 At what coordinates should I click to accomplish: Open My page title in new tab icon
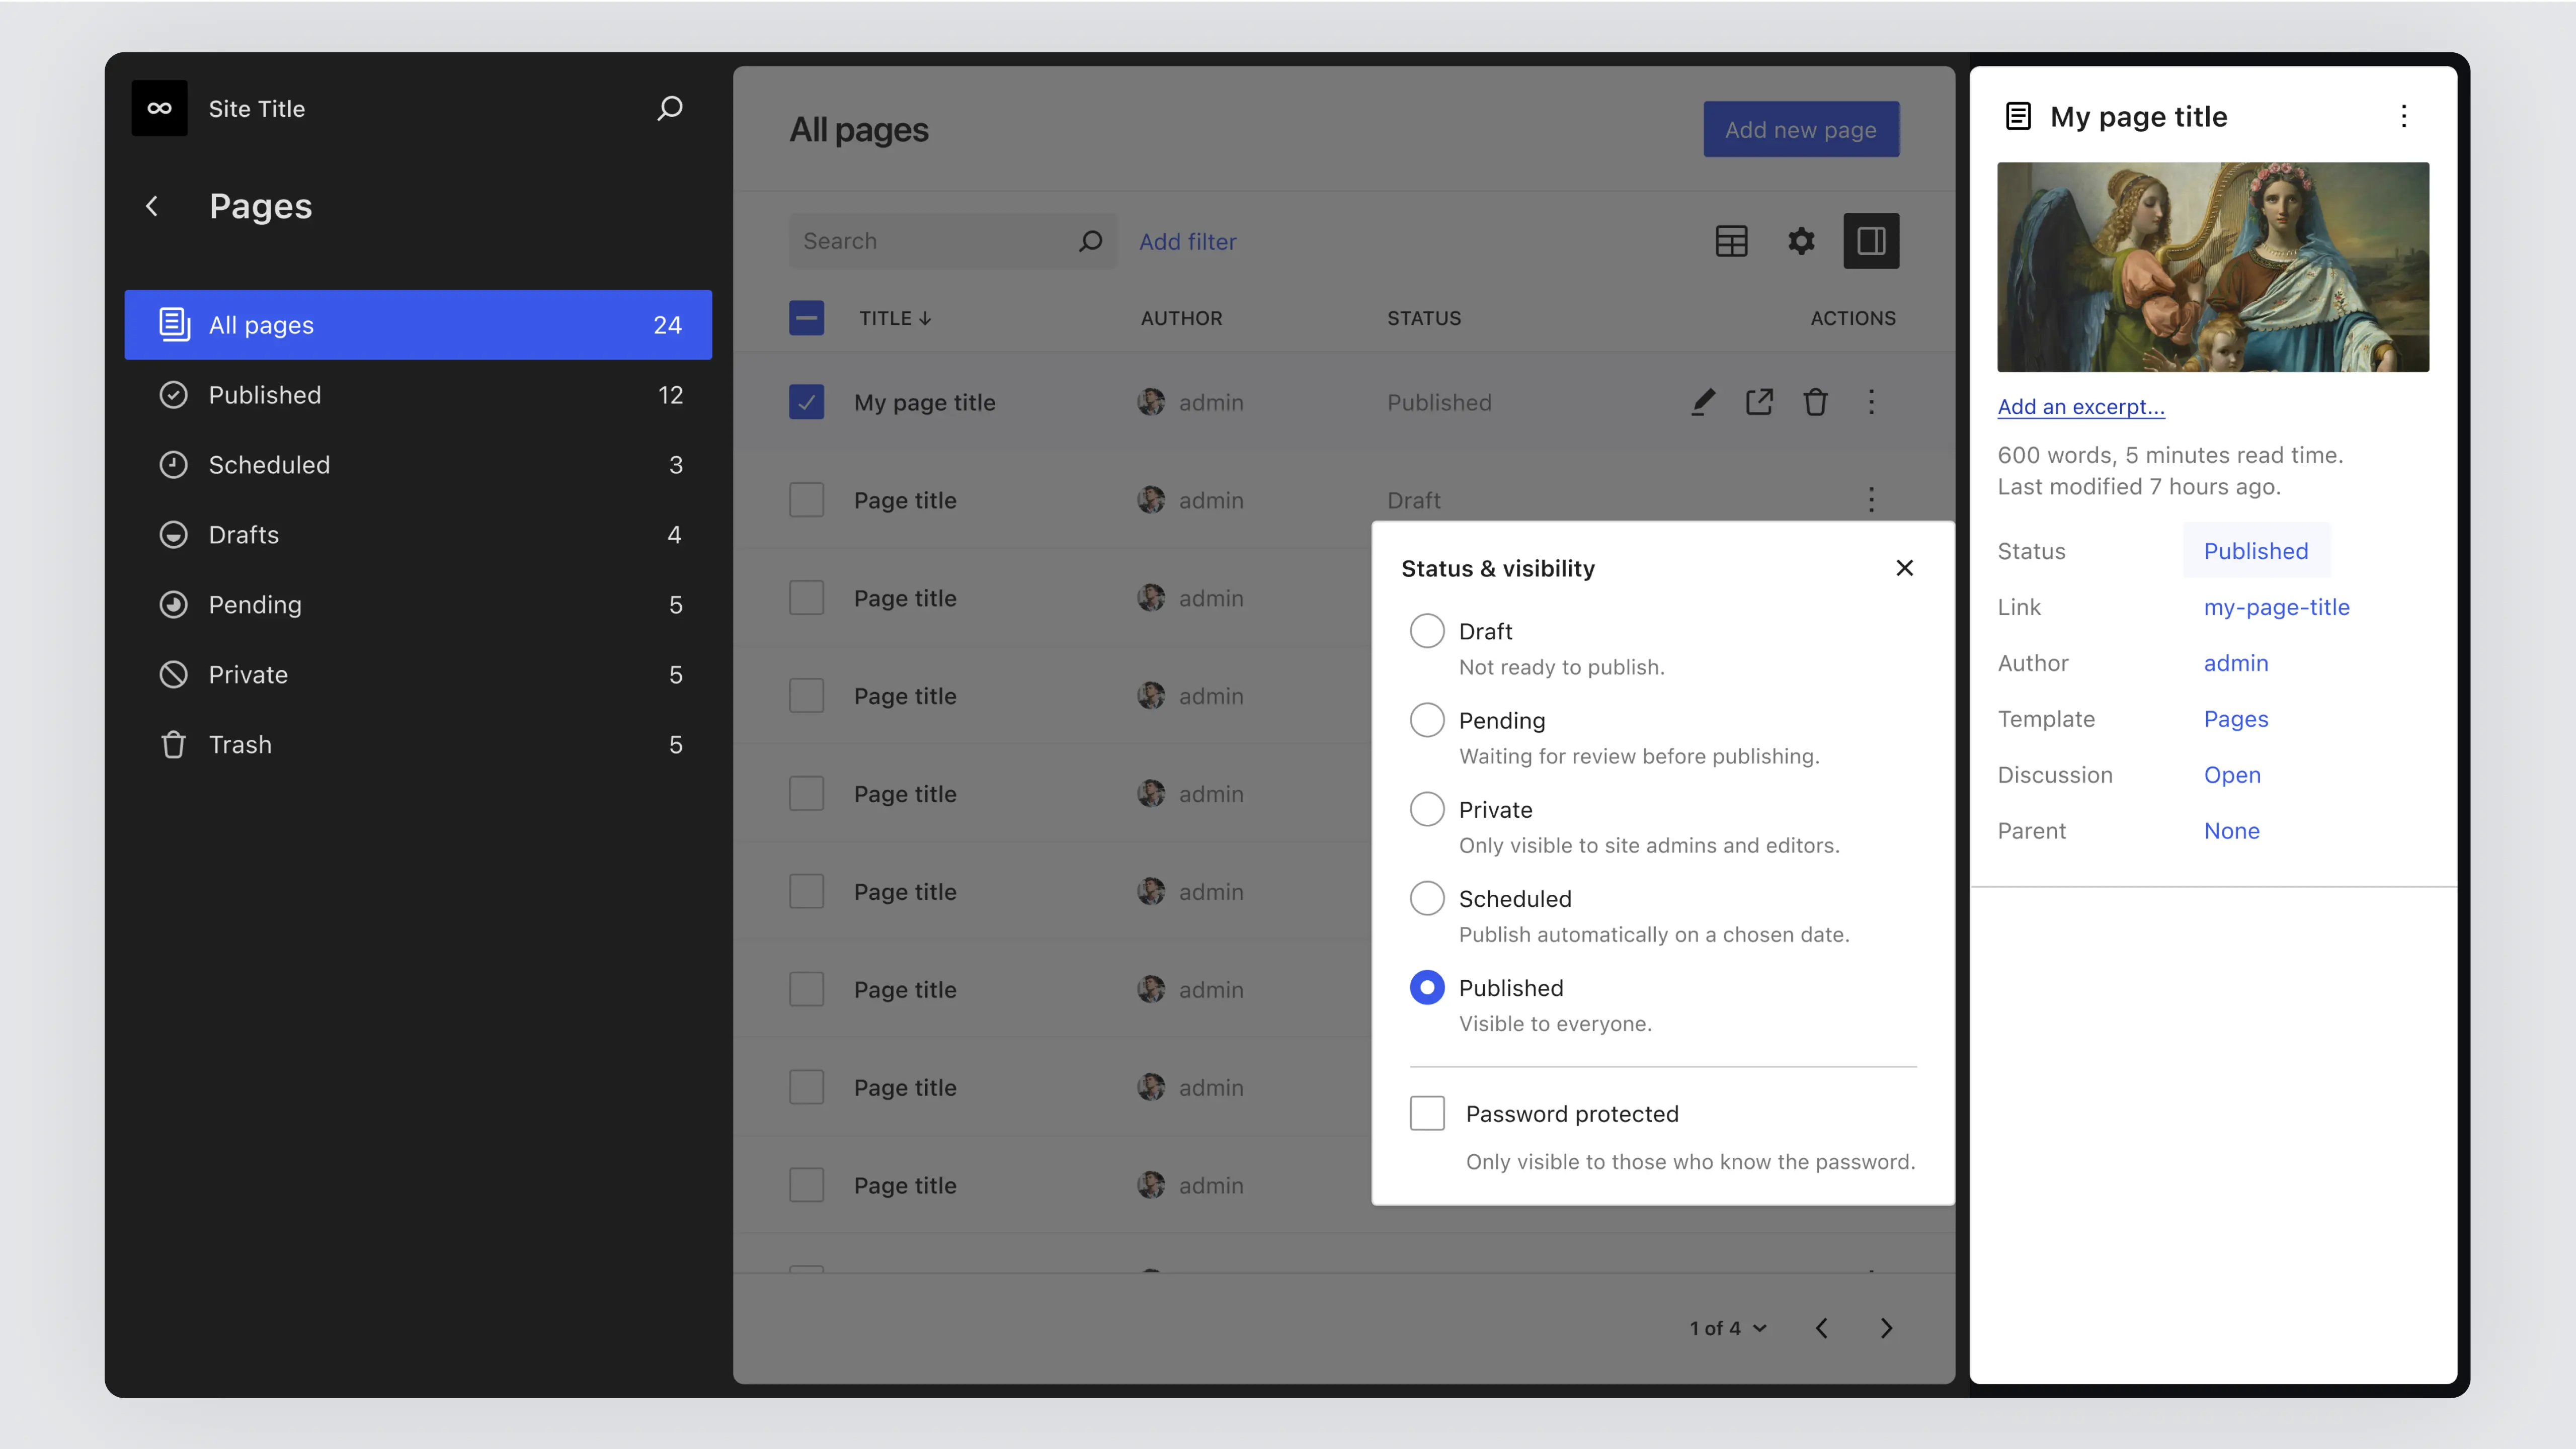(x=1759, y=402)
